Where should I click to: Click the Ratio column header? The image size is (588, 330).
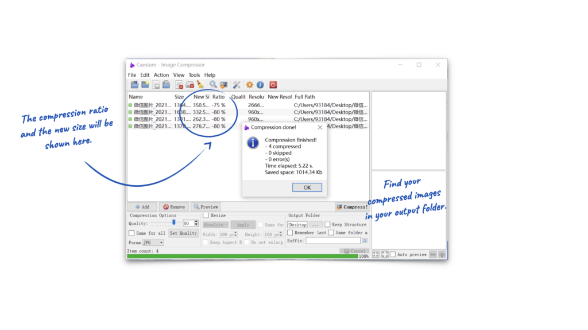coord(220,96)
